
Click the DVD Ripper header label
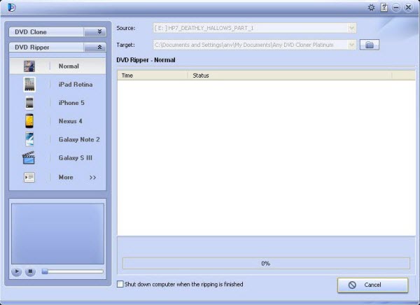click(32, 48)
